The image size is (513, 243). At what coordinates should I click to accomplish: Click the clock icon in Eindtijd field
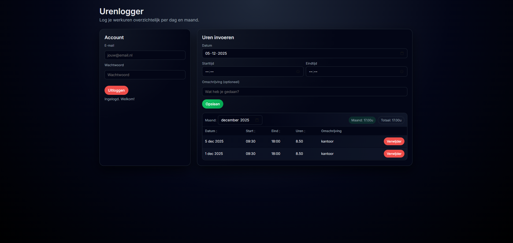point(402,72)
